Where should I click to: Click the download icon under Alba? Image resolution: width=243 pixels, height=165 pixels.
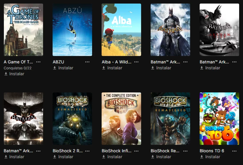click(x=103, y=68)
